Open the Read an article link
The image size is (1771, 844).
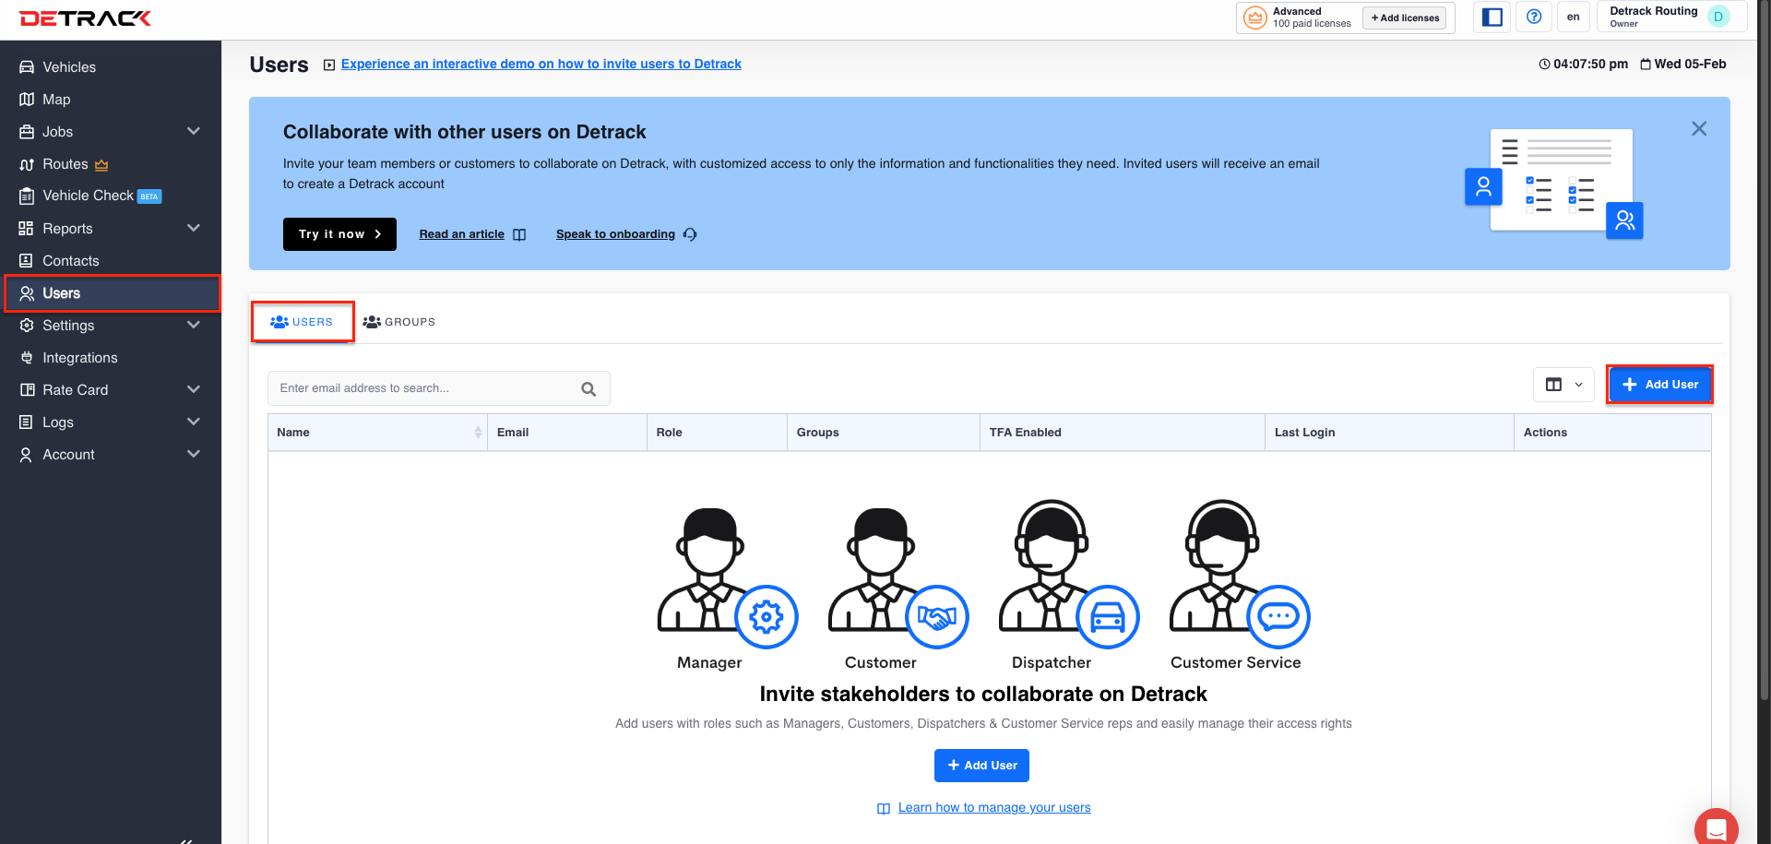pos(462,234)
